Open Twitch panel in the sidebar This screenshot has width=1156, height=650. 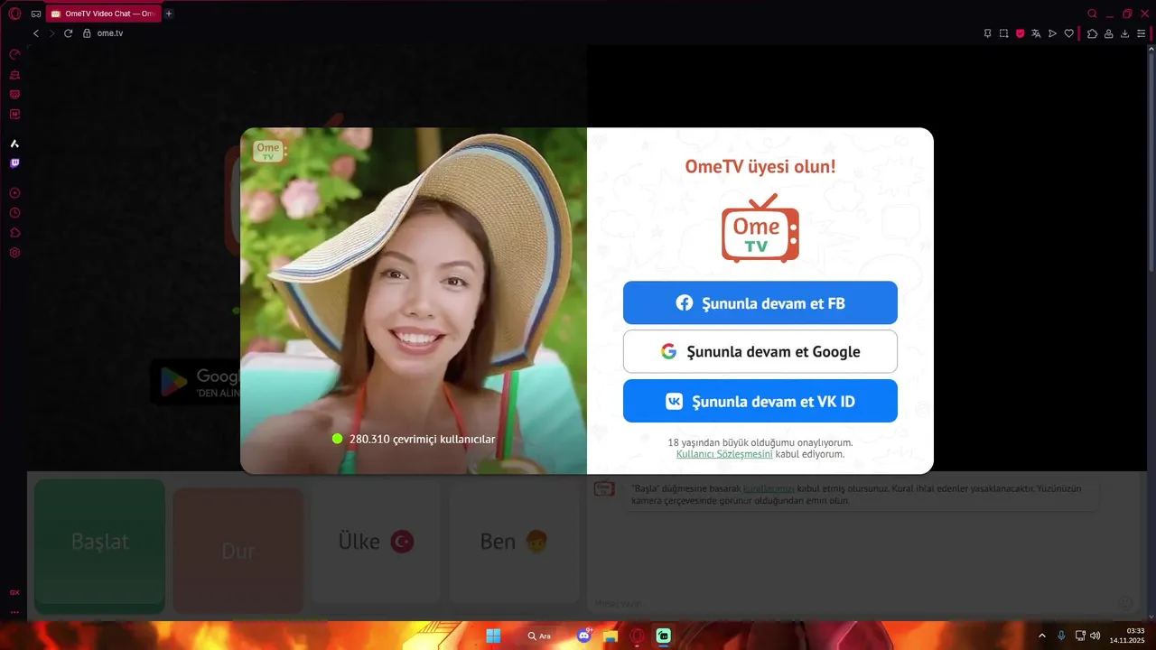[14, 163]
